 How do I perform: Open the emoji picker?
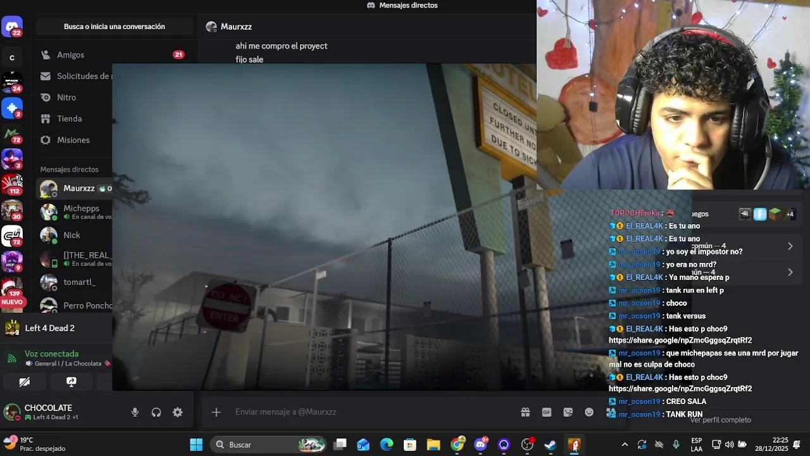click(589, 412)
